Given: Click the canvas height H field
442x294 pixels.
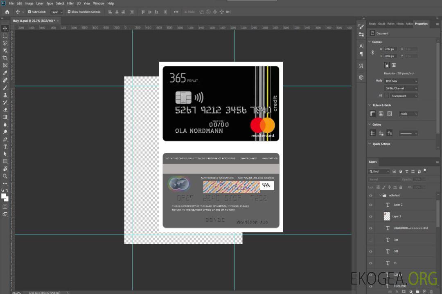Looking at the screenshot, I should [390, 56].
